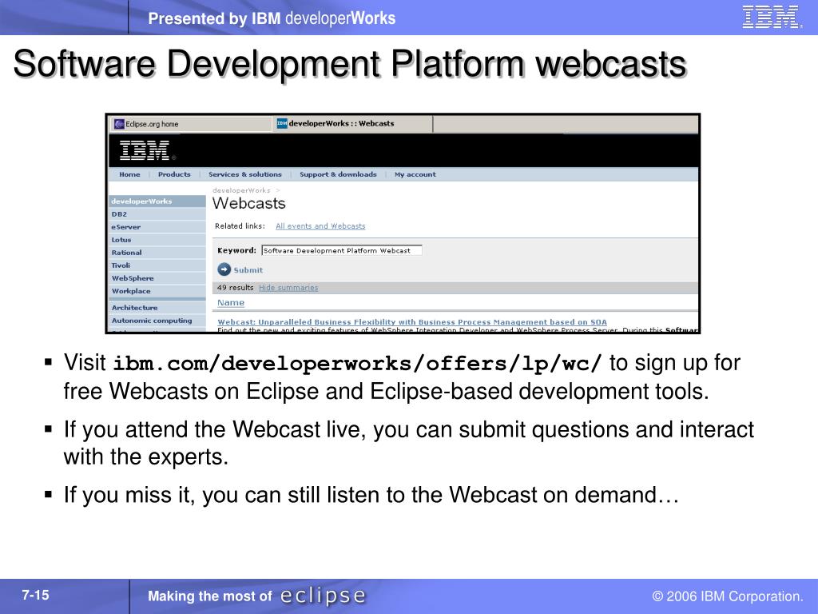The image size is (818, 614).
Task: Select Workplace in the sidebar
Action: 157,291
